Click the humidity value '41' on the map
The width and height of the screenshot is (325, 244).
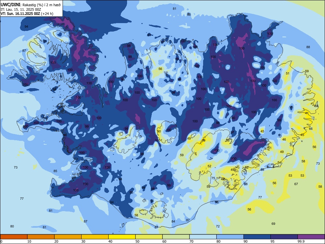307,113
